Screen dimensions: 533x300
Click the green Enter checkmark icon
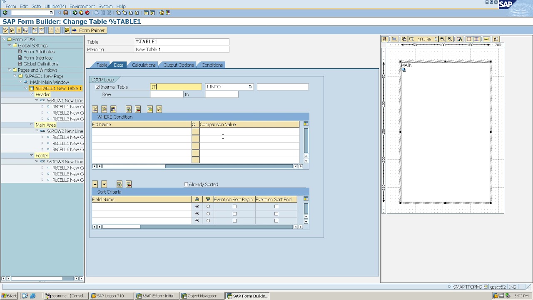click(x=5, y=13)
